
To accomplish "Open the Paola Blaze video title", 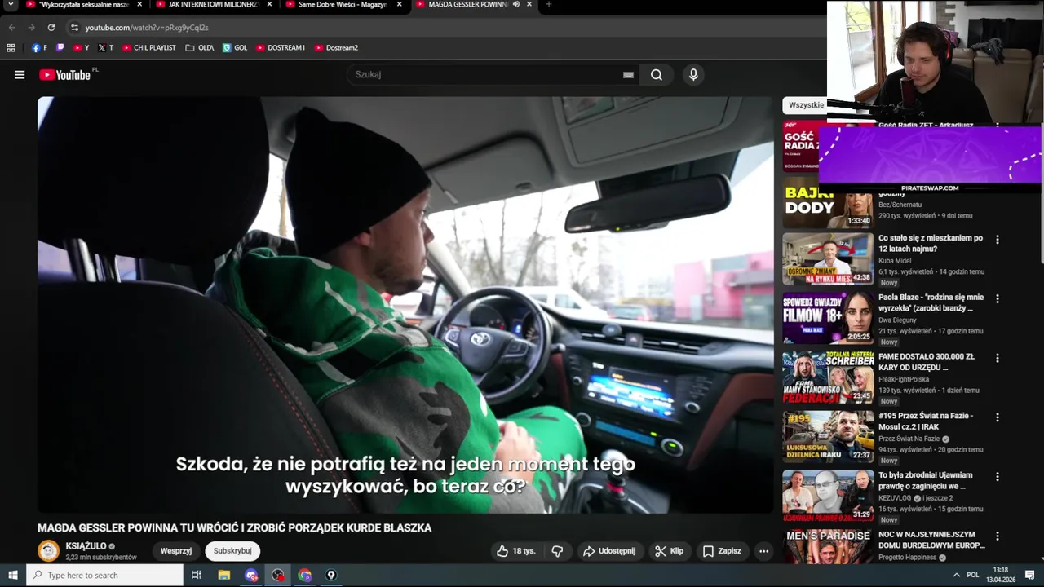I will tap(931, 303).
